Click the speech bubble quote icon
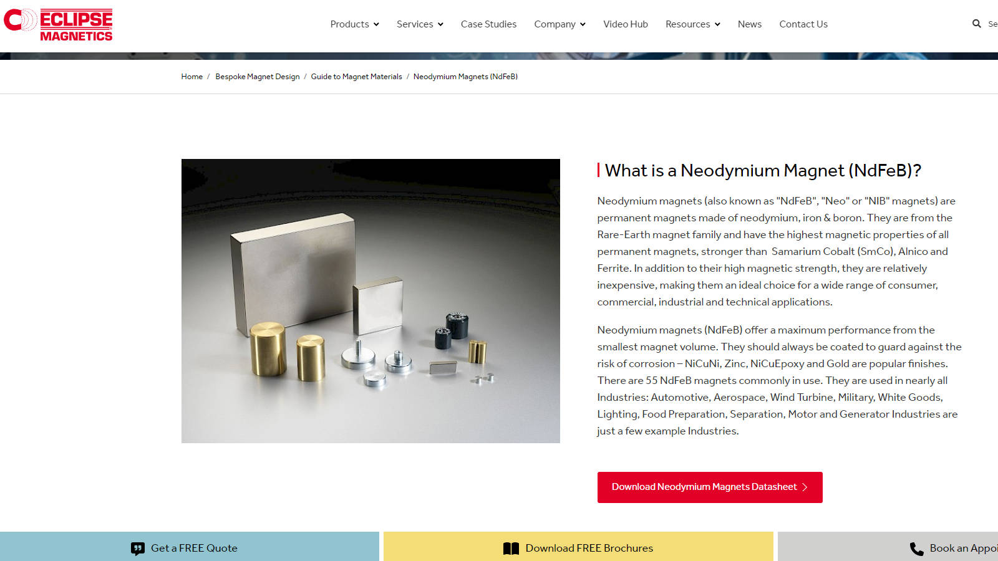Viewport: 998px width, 561px height. [x=138, y=549]
